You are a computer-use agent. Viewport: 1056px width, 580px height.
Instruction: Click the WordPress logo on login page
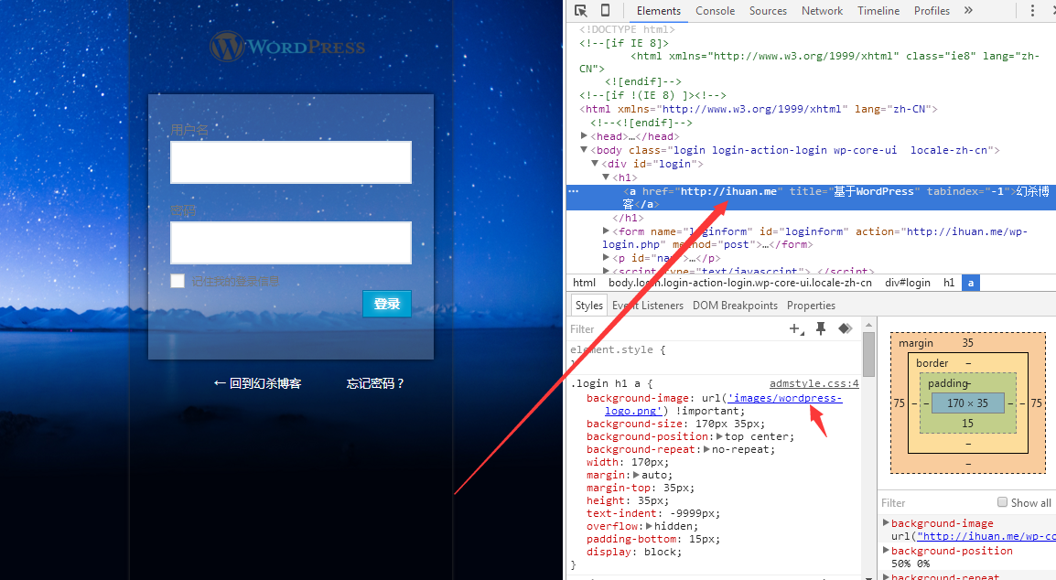287,47
